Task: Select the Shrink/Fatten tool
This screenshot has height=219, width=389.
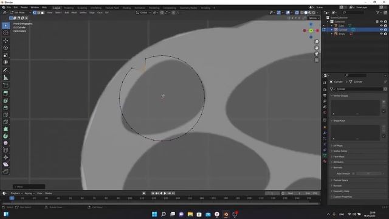Action: tap(5, 157)
